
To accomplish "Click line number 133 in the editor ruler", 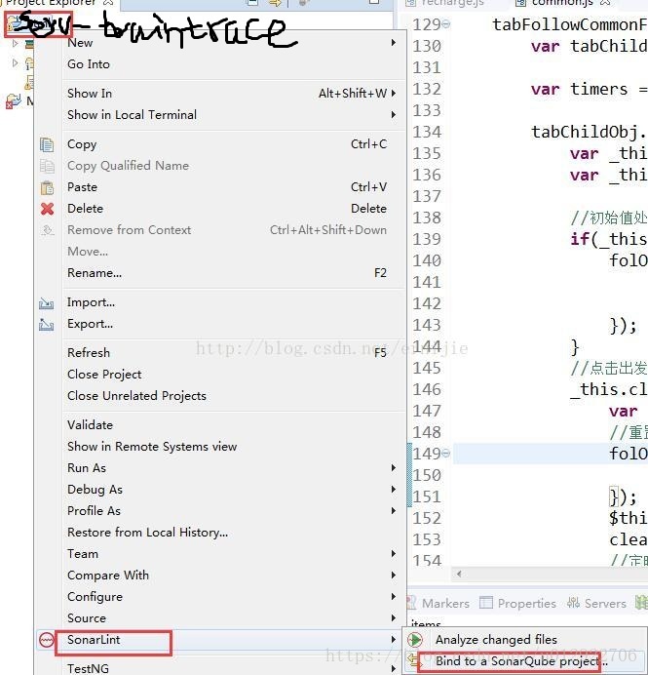I will pyautogui.click(x=427, y=110).
